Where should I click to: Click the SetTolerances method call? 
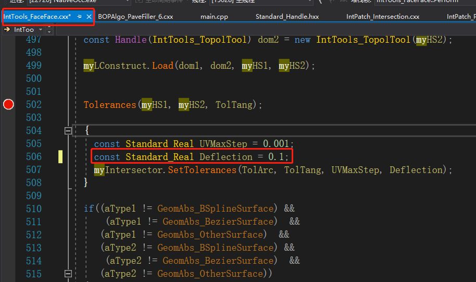pyautogui.click(x=202, y=170)
